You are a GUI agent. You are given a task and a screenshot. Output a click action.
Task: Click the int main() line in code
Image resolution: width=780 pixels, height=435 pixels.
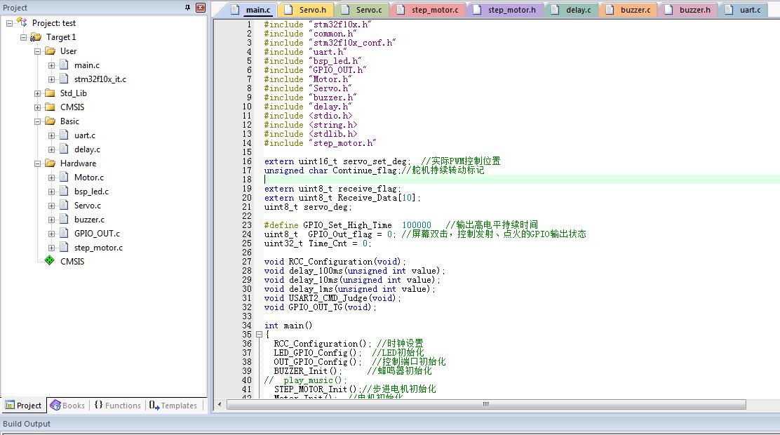(288, 326)
